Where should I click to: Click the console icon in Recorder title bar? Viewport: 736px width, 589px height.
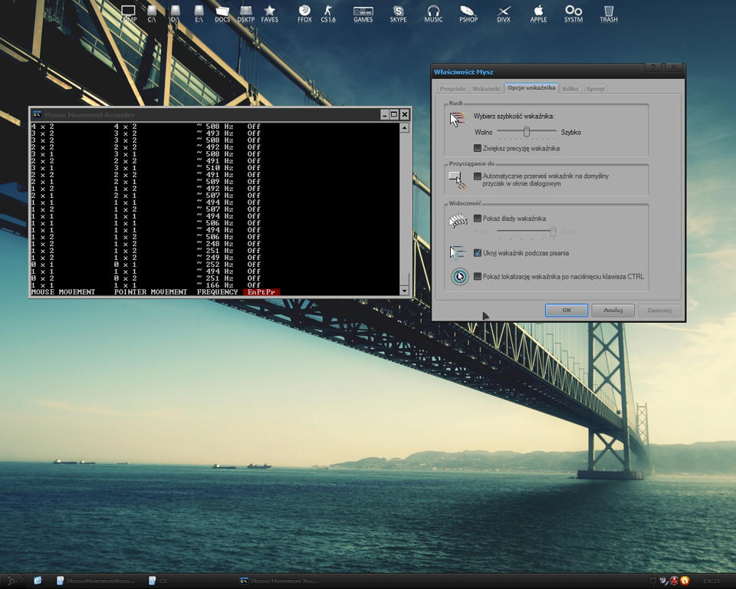(37, 114)
